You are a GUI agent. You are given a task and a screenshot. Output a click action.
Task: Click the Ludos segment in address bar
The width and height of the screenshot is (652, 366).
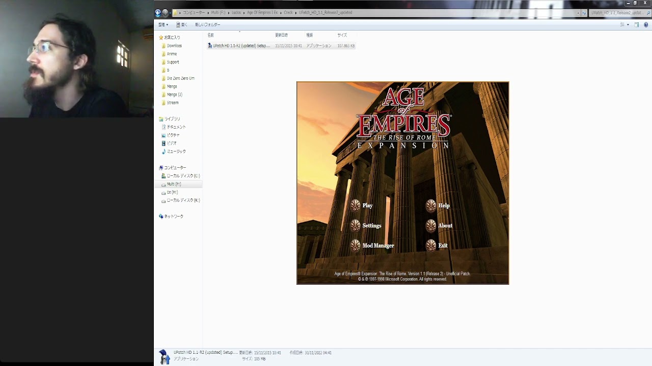click(236, 13)
